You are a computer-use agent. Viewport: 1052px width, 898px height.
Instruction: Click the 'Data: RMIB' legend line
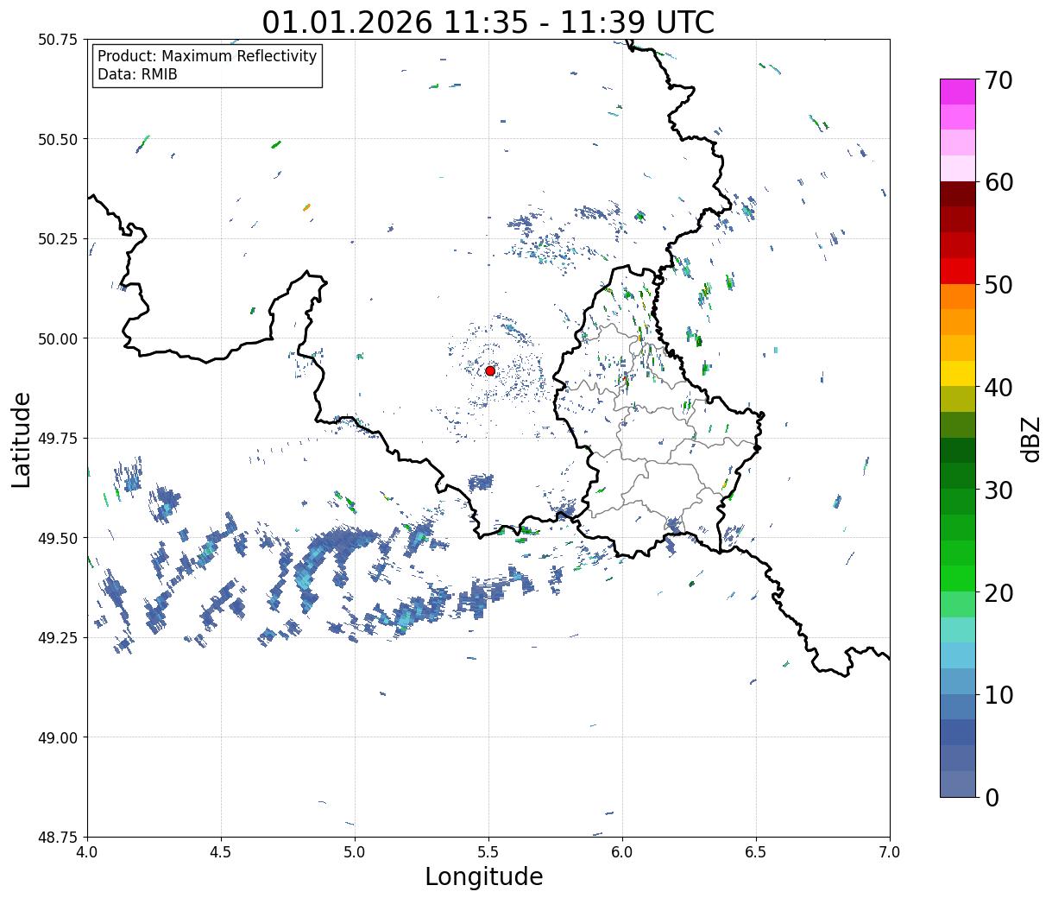click(x=137, y=74)
